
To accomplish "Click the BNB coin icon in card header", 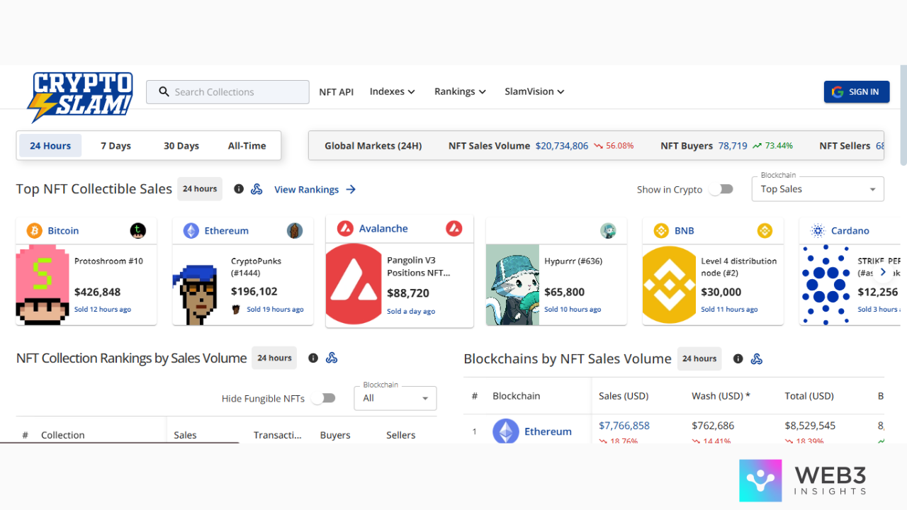I will tap(661, 231).
